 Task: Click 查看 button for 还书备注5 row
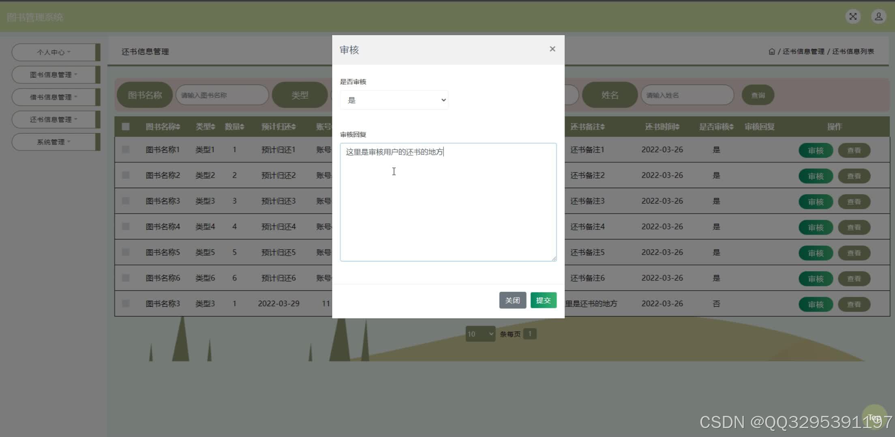[854, 253]
